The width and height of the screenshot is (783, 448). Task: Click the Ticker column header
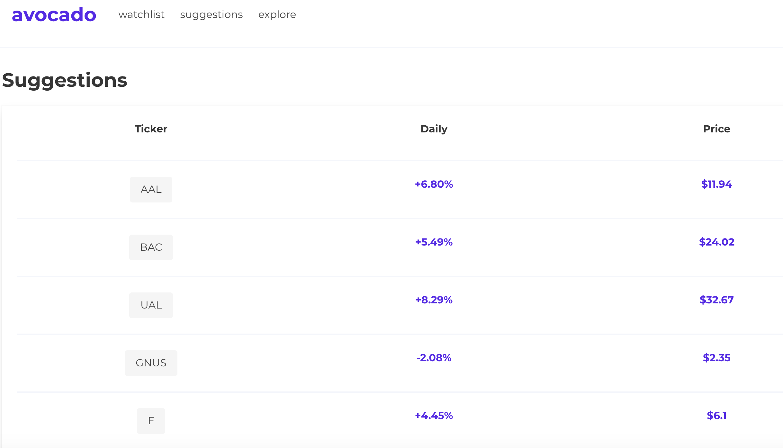coord(151,129)
